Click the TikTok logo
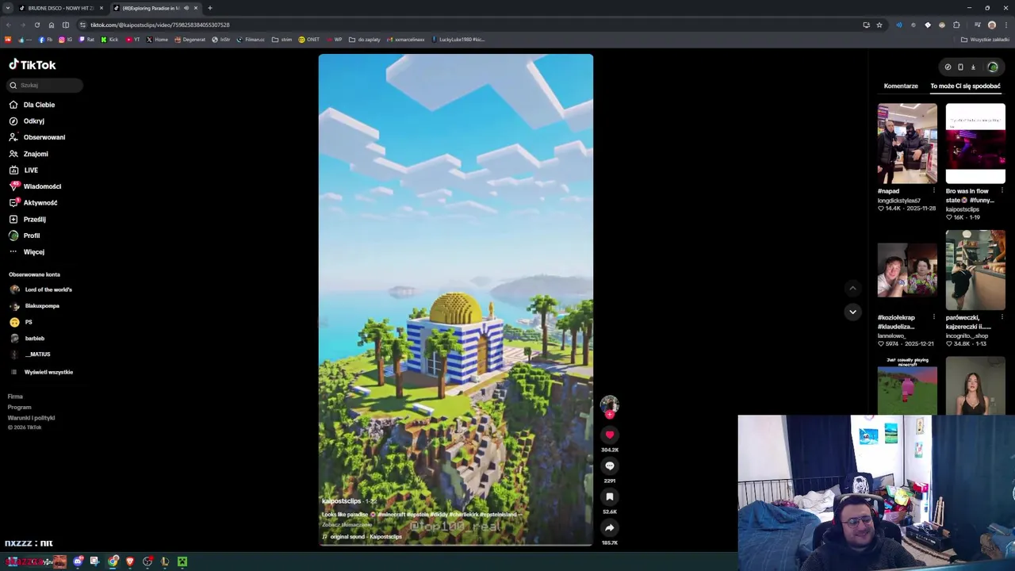1015x571 pixels. pyautogui.click(x=33, y=65)
